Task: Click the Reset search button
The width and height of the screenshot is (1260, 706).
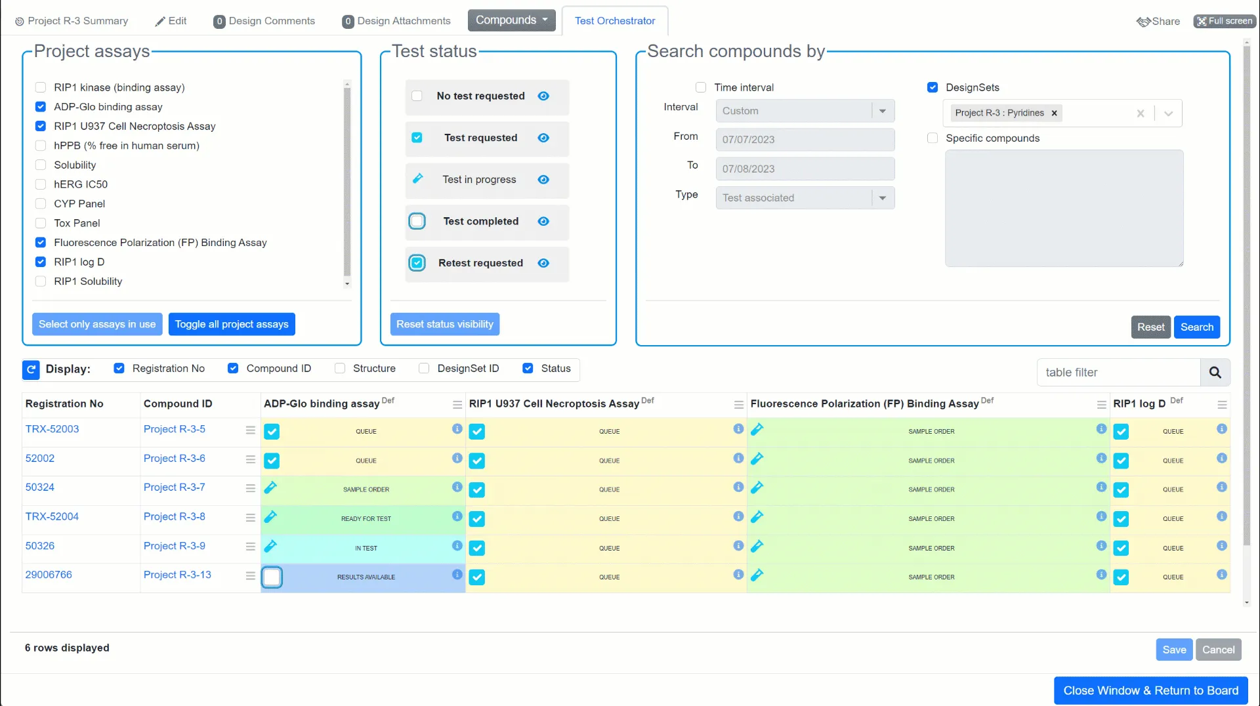Action: click(x=1151, y=327)
